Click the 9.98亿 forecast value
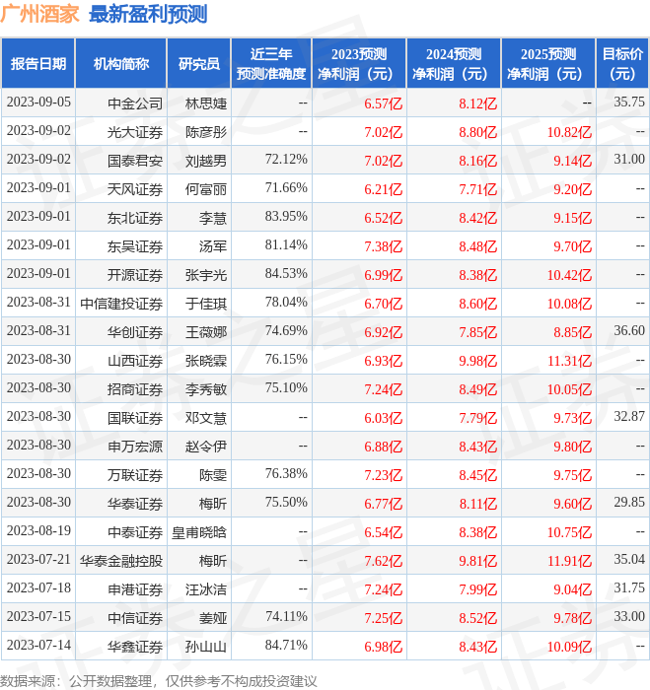This screenshot has width=650, height=690. (x=477, y=361)
